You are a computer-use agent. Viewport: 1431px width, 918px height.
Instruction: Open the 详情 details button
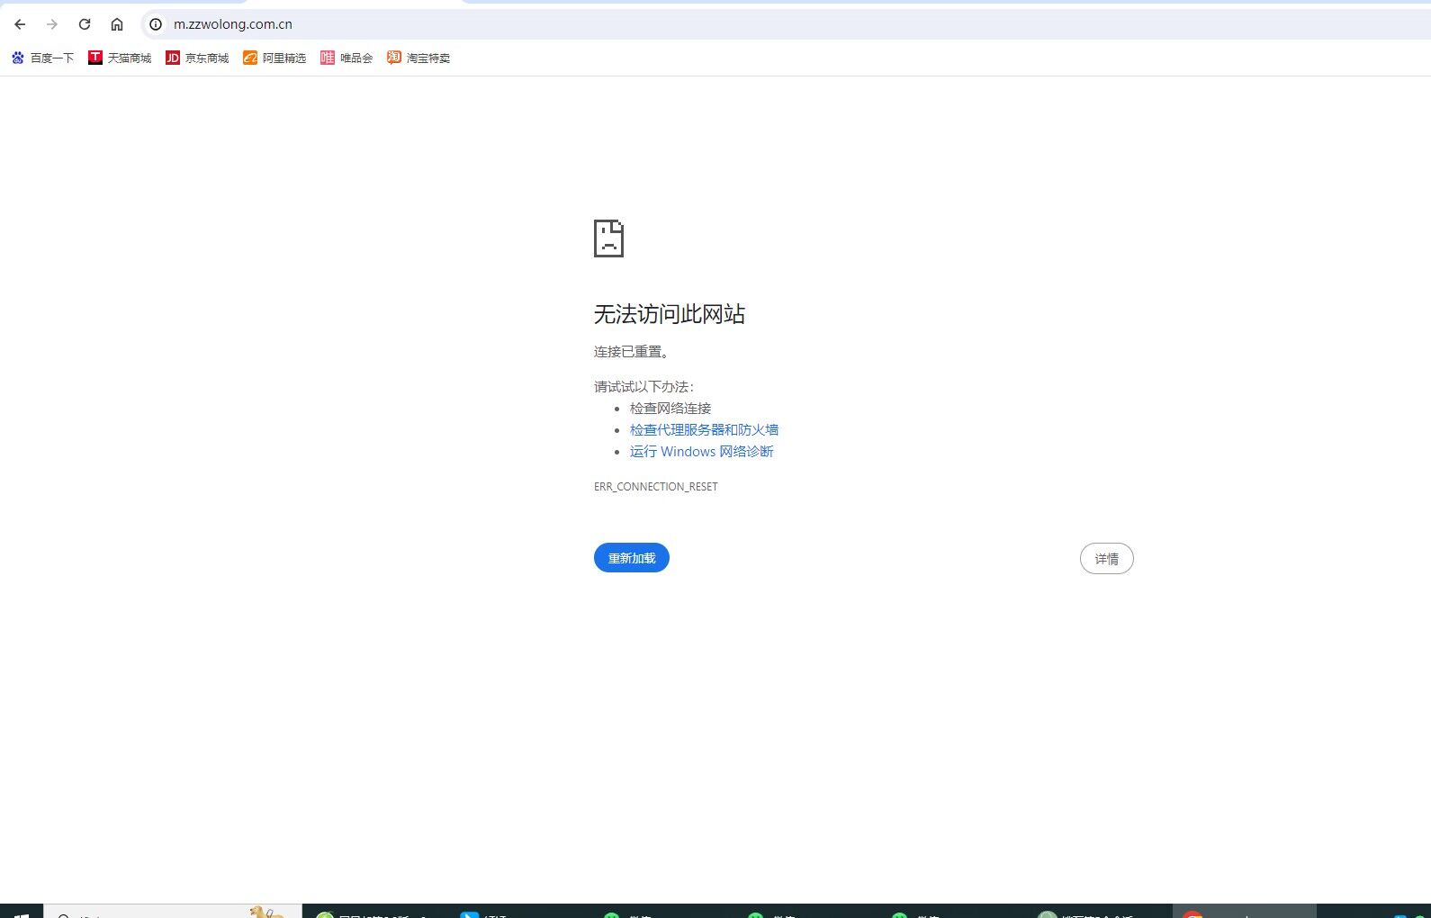[1107, 559]
